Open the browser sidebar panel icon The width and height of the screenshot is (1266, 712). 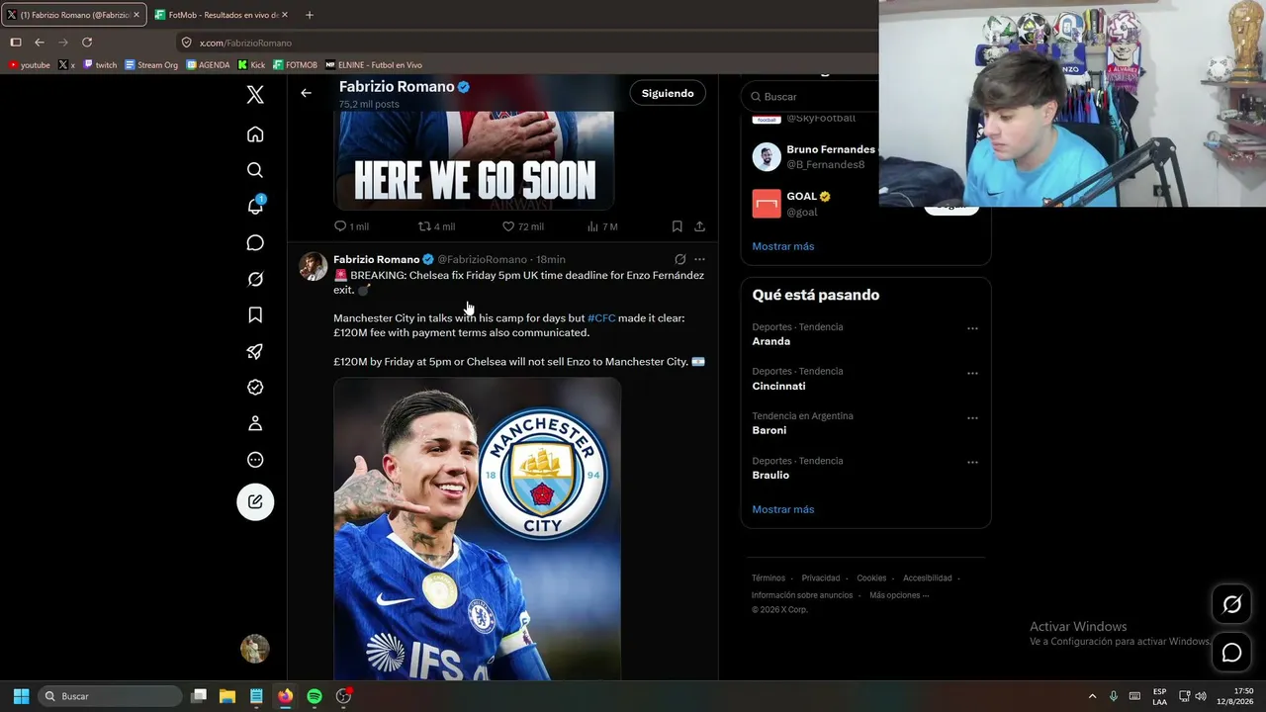pos(16,43)
